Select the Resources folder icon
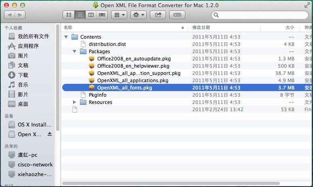This screenshot has height=187, width=313. click(x=83, y=102)
